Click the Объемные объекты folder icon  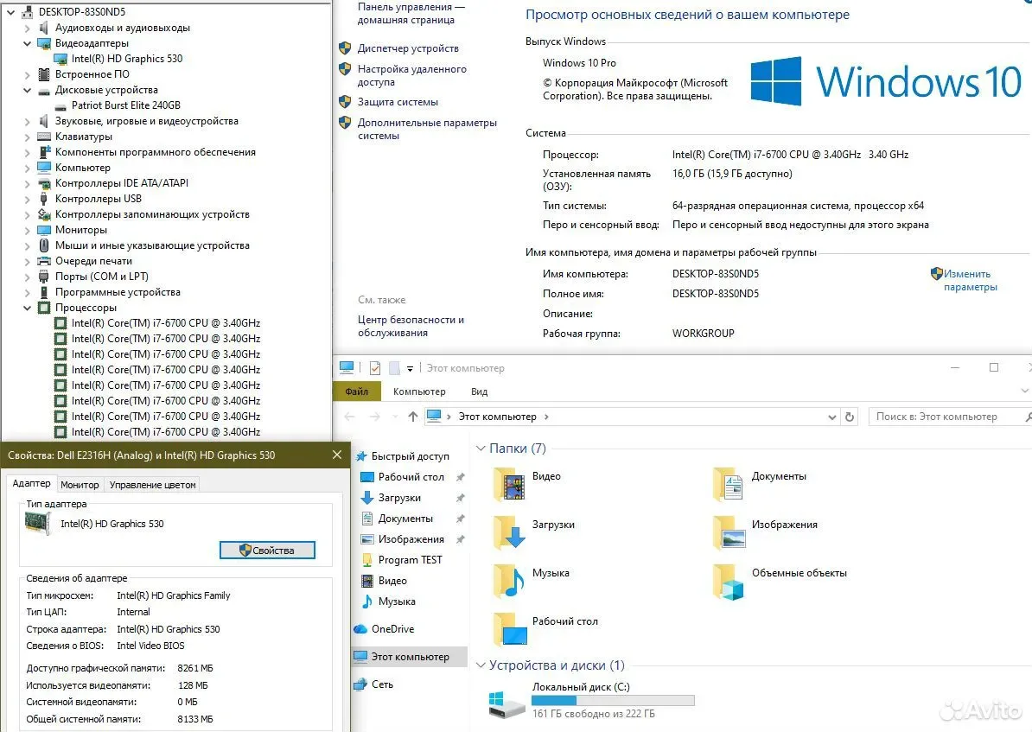(x=729, y=582)
